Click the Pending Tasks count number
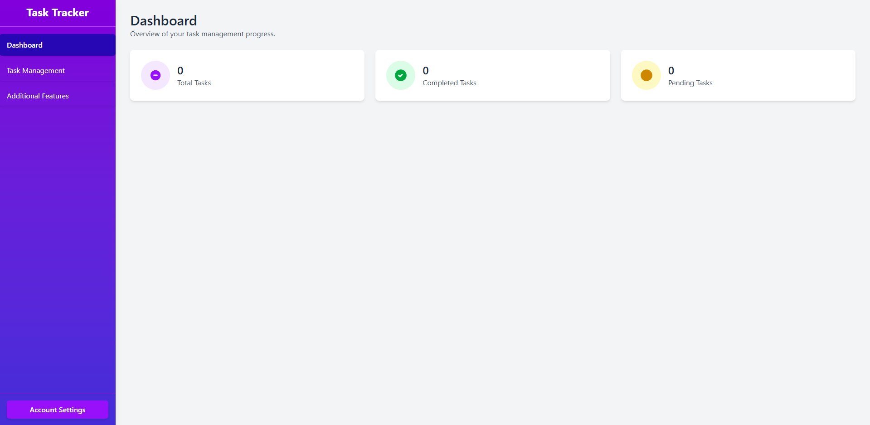 [x=671, y=70]
